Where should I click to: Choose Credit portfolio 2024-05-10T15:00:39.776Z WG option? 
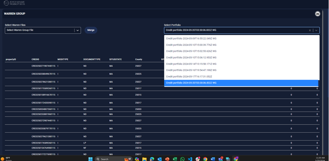pyautogui.click(x=191, y=45)
